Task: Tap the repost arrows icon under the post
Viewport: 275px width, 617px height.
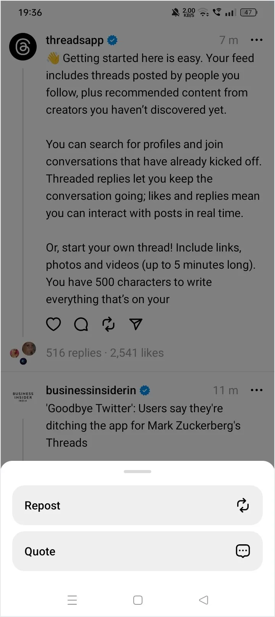Action: [x=108, y=324]
